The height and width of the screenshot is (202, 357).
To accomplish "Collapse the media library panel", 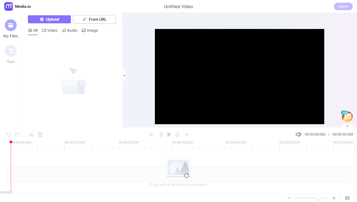I will point(124,76).
